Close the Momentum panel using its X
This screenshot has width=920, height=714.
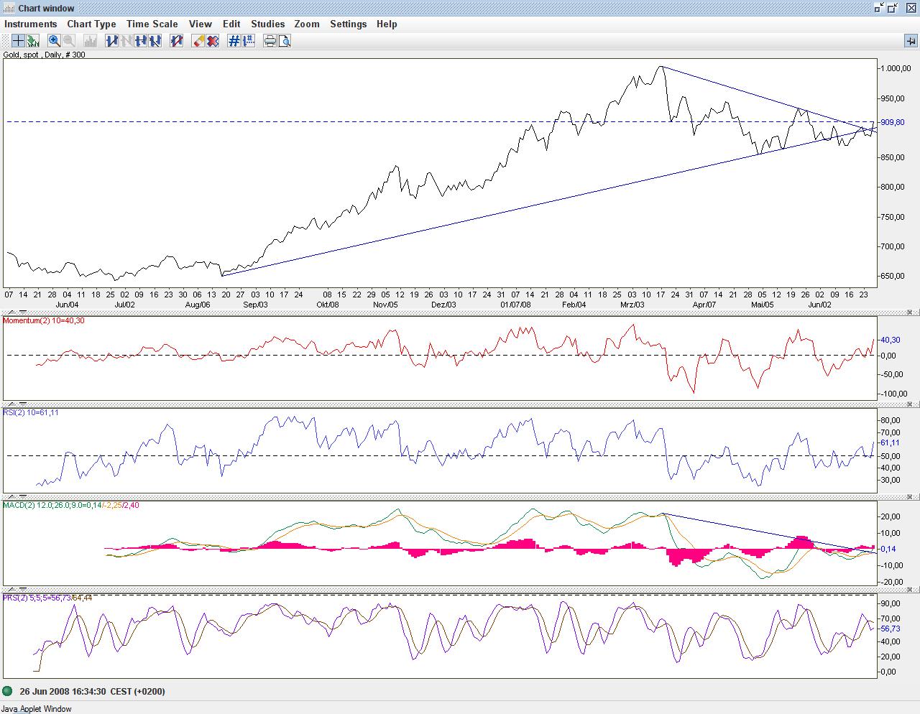click(x=909, y=312)
